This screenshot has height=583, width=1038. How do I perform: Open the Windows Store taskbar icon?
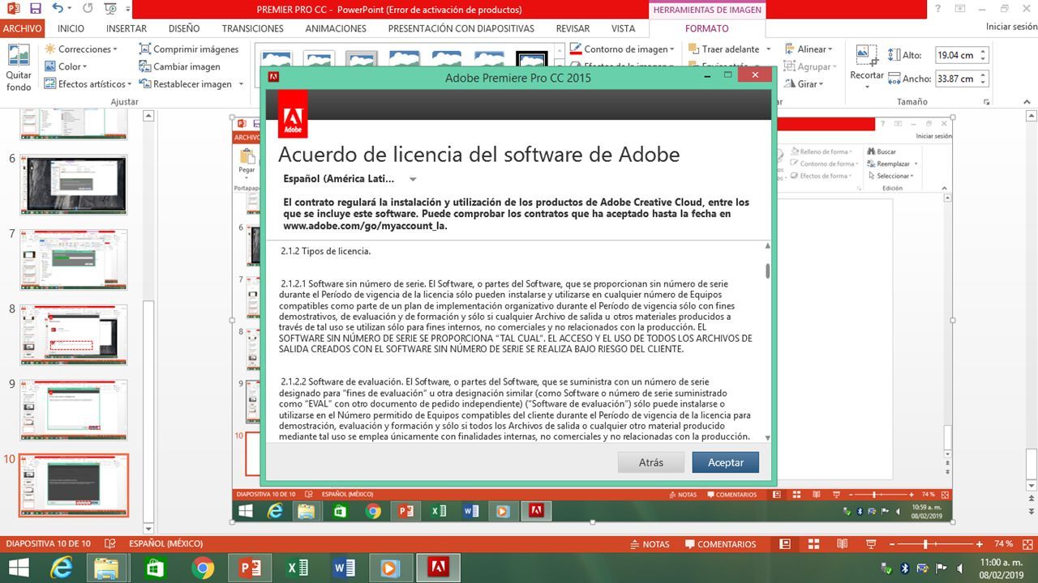tap(156, 568)
